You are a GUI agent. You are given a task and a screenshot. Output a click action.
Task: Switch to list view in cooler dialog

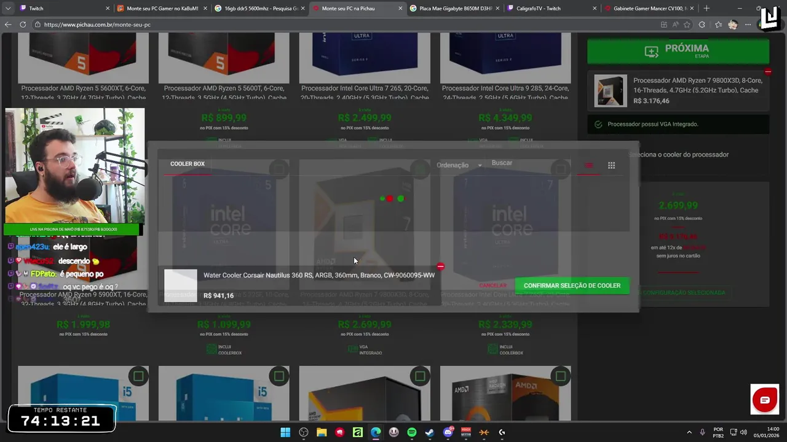[589, 165]
